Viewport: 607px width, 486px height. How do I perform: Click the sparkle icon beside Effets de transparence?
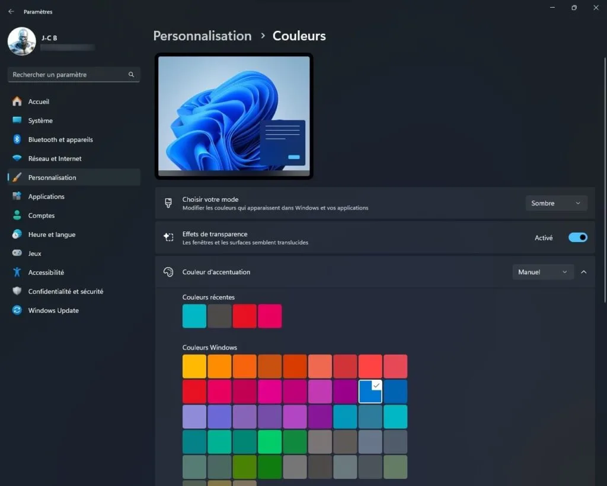tap(168, 237)
